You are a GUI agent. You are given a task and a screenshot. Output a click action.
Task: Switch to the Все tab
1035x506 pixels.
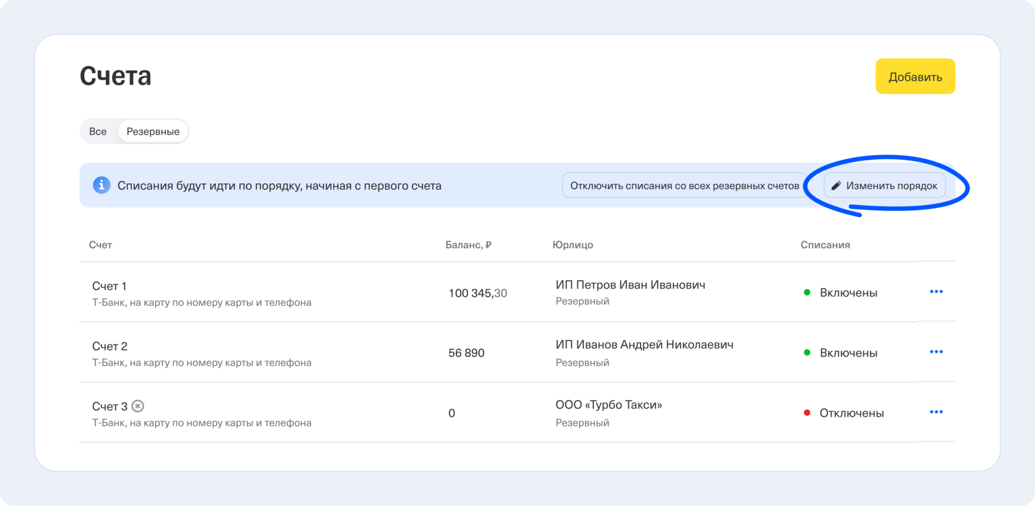point(98,132)
